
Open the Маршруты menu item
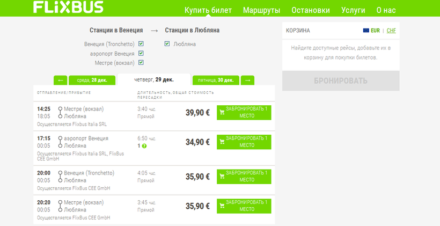261,10
